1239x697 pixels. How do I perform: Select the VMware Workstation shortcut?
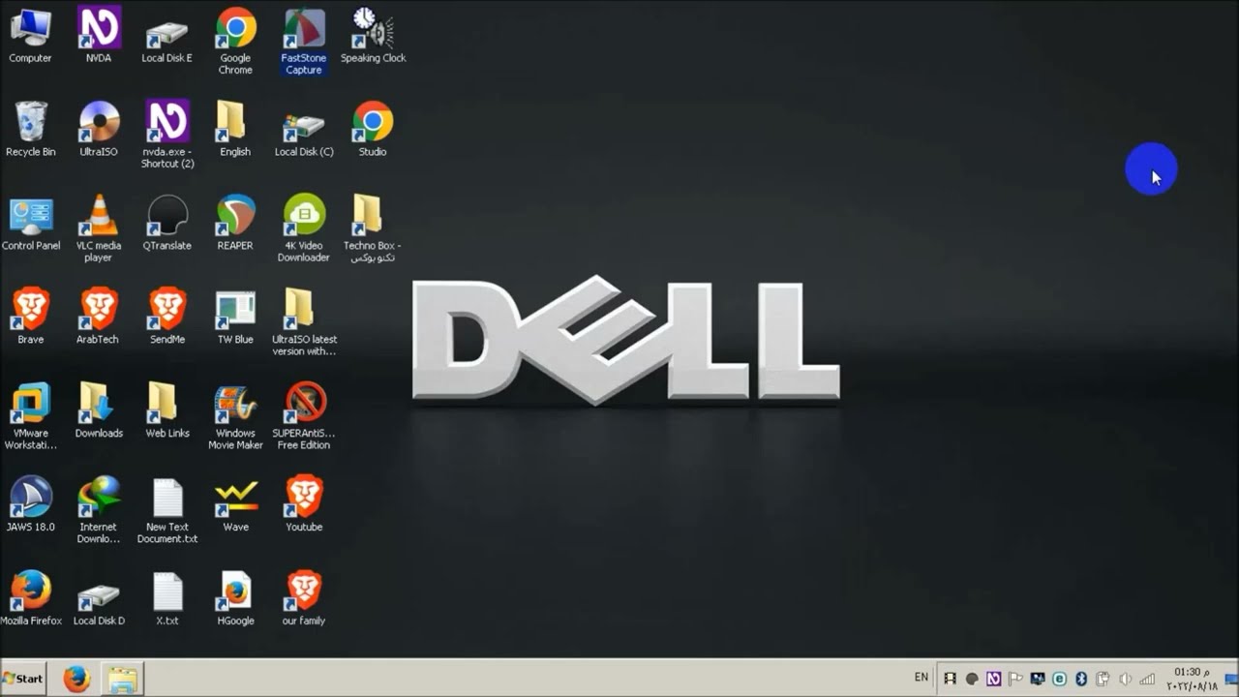pos(31,417)
